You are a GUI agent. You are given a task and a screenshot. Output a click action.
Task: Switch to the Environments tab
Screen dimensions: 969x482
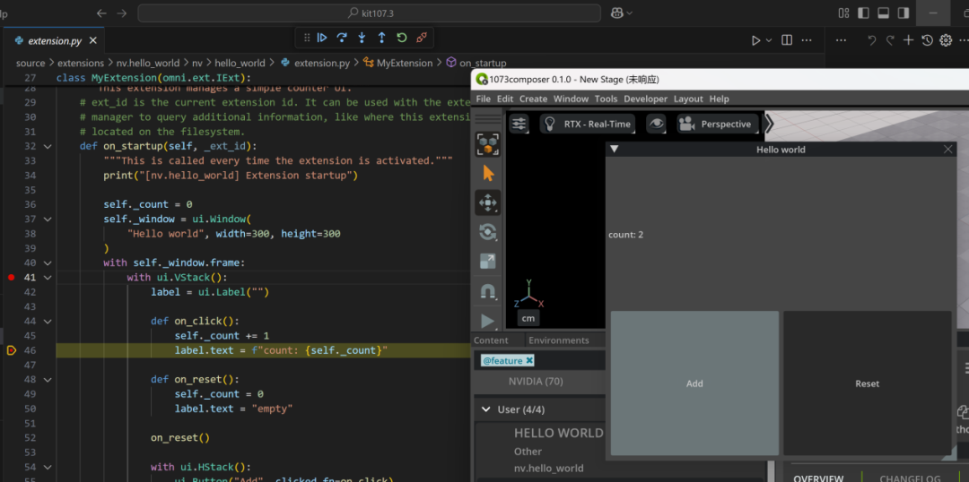(x=558, y=340)
